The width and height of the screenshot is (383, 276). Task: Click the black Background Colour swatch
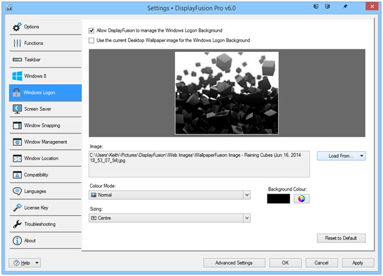[279, 199]
